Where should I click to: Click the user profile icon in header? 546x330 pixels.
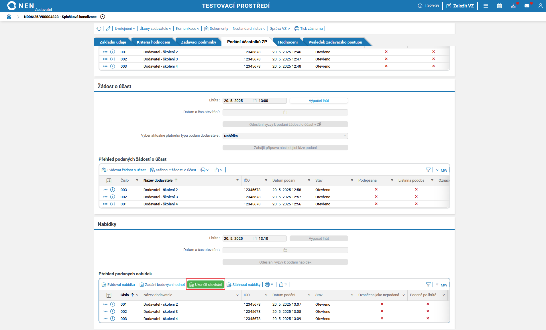point(540,6)
